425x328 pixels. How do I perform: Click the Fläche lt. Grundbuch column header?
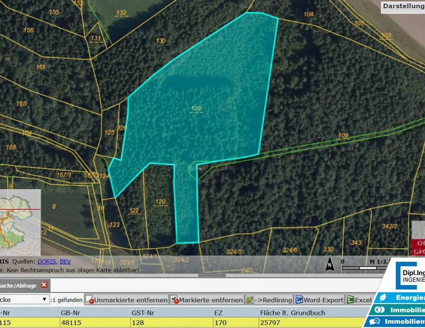click(292, 313)
